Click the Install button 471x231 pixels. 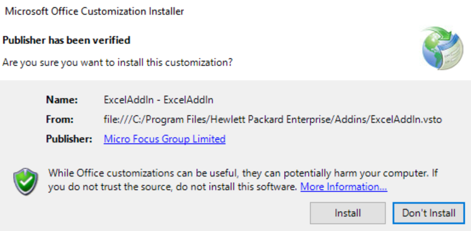(348, 213)
